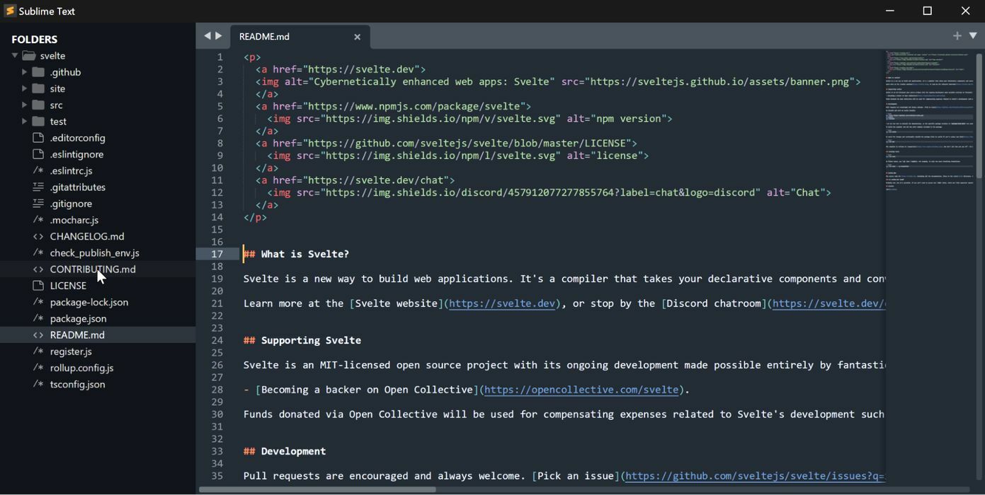Click the package.json file icon
This screenshot has height=495, width=985.
coord(38,318)
